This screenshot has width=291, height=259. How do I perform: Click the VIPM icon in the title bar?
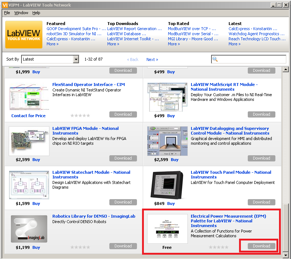[5, 5]
